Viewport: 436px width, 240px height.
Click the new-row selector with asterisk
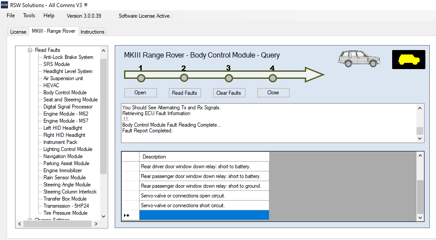coord(130,215)
